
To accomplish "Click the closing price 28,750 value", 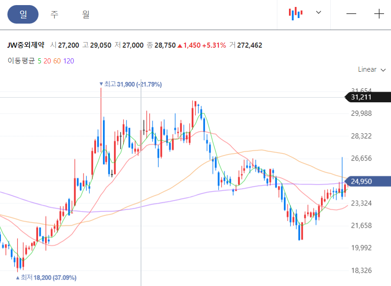I will point(165,45).
